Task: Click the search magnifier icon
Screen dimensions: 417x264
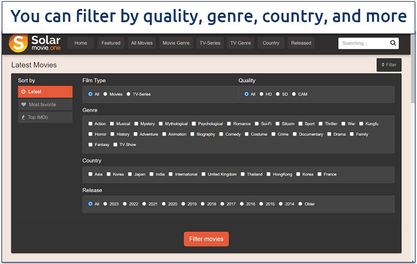Action: point(393,43)
